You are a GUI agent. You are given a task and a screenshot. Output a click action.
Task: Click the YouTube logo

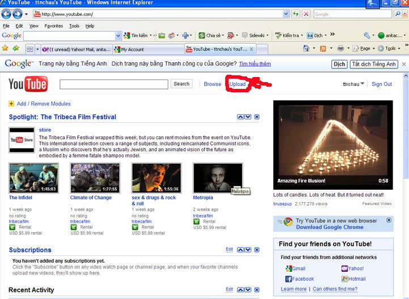(x=28, y=84)
